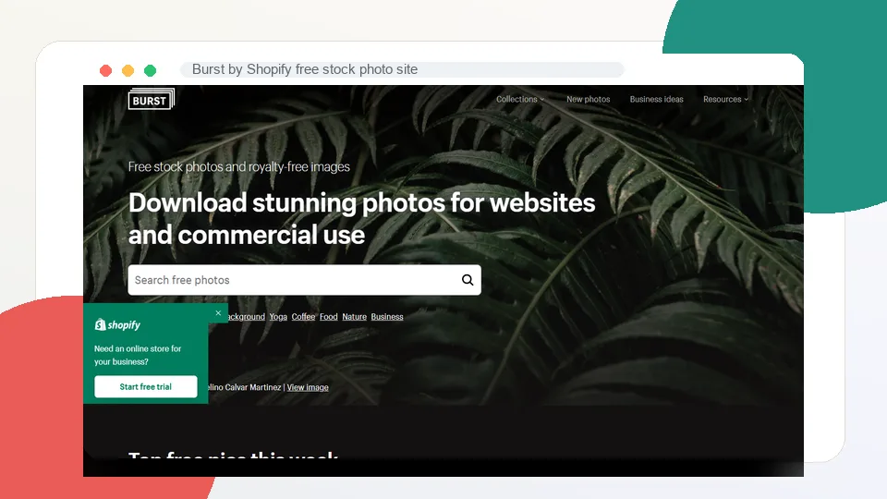The width and height of the screenshot is (887, 499).
Task: Click the headline Download stunning photos
Action: pos(361,218)
